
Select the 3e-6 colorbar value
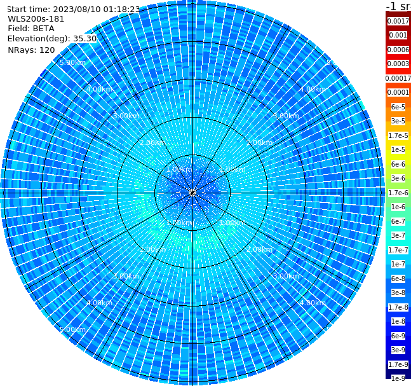[398, 178]
